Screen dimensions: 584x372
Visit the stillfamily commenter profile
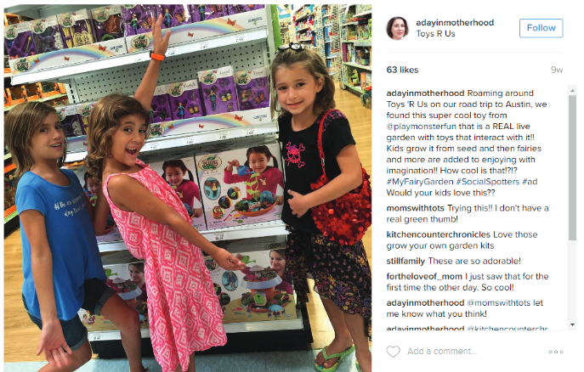click(x=405, y=261)
